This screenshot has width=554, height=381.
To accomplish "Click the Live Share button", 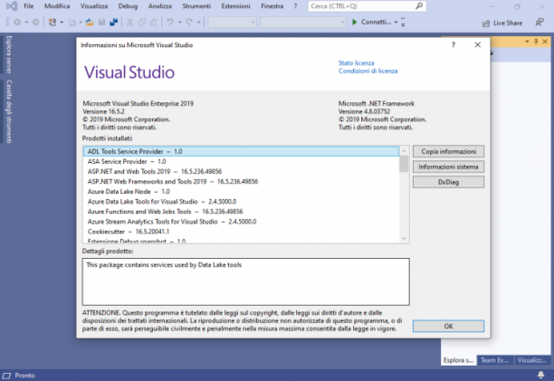I will (502, 23).
